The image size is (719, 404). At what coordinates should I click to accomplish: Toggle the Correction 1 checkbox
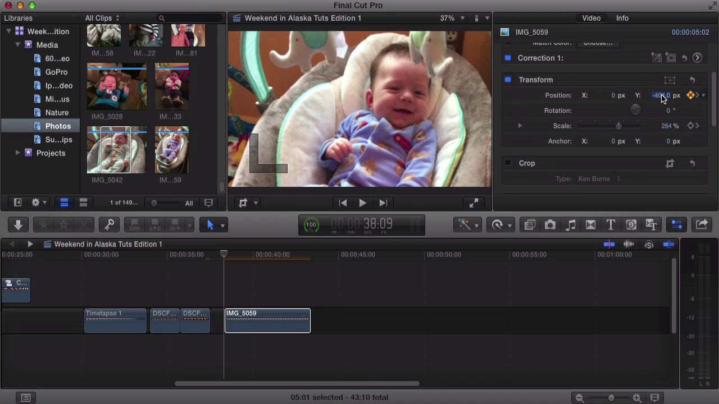pyautogui.click(x=508, y=58)
